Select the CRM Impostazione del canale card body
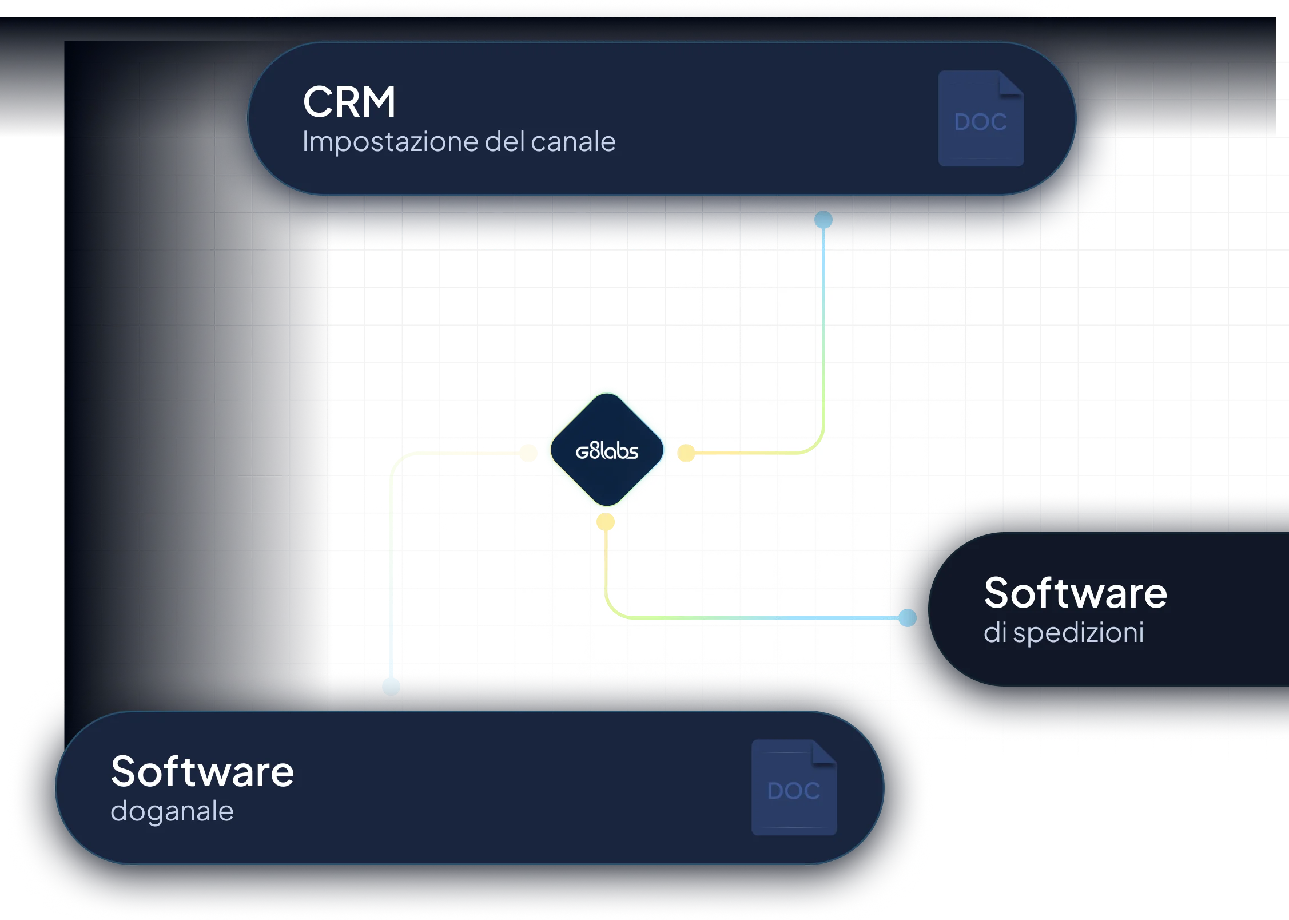1289x920 pixels. click(x=662, y=118)
